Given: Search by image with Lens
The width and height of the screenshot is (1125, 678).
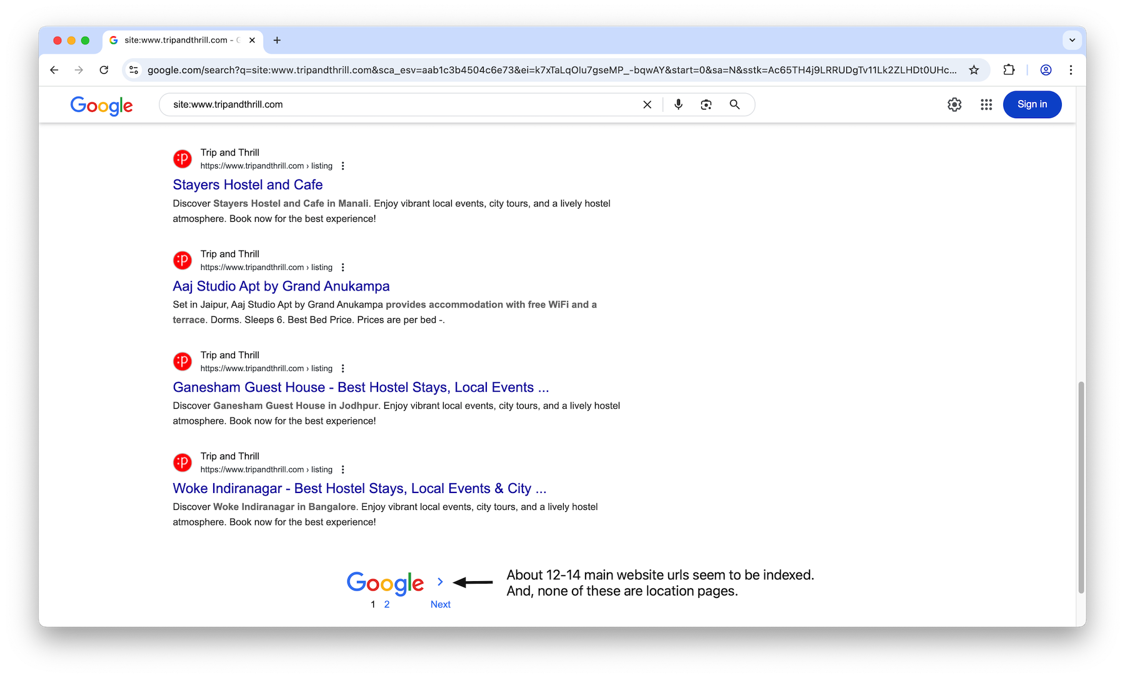Looking at the screenshot, I should coord(706,104).
